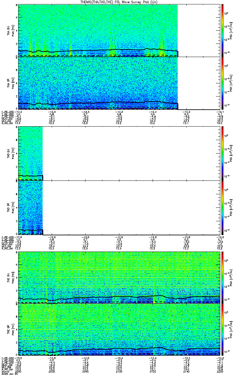Image resolution: width=235 pixels, height=376 pixels.
Task: Click the PSD color bar beside THA B-parallel
Action: coord(222,83)
